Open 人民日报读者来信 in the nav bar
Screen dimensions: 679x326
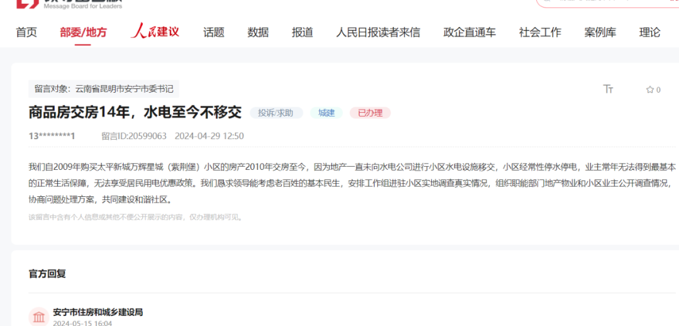[x=378, y=33]
